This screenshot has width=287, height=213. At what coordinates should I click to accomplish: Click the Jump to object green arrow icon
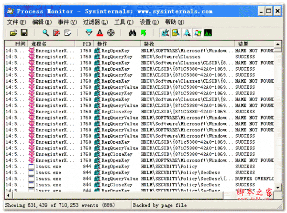coord(143,33)
